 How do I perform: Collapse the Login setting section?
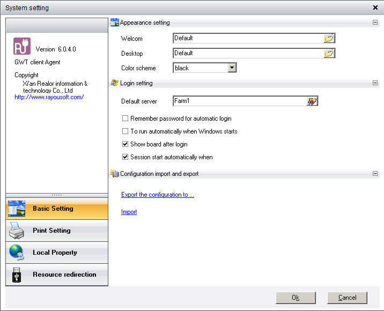click(375, 83)
